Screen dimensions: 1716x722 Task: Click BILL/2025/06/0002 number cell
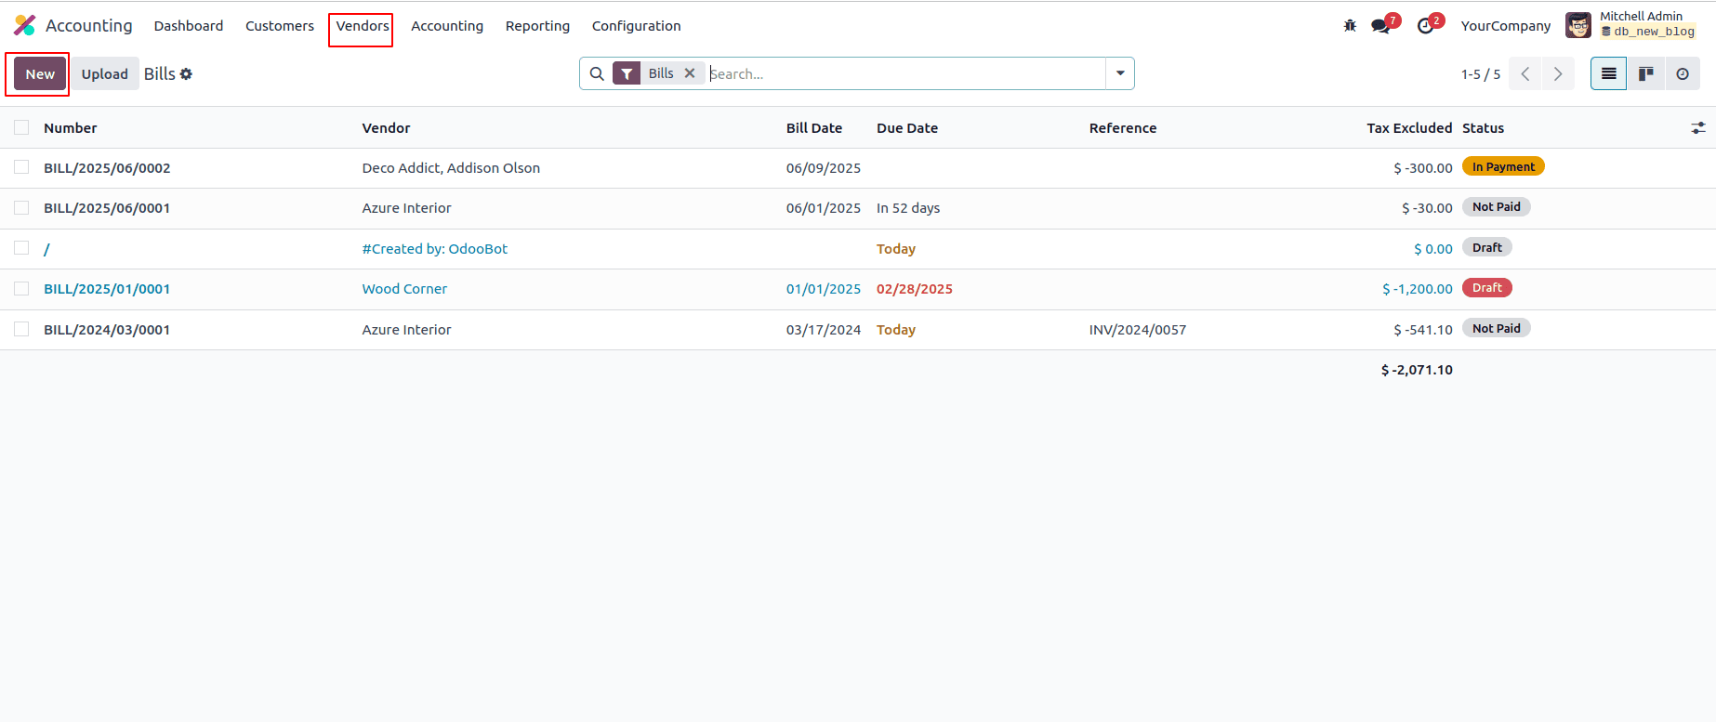click(x=107, y=168)
